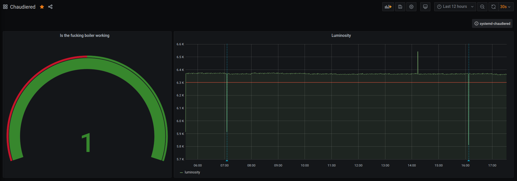Viewport: 517px width, 181px height.
Task: Unstar the Chaudiered dashboard
Action: point(42,7)
